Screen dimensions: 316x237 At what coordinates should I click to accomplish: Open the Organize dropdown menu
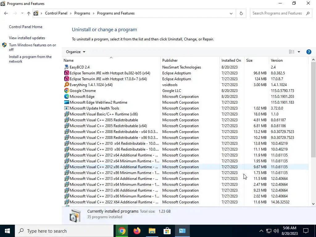click(x=76, y=52)
